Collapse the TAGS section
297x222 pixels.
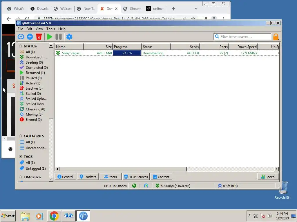coord(21,156)
